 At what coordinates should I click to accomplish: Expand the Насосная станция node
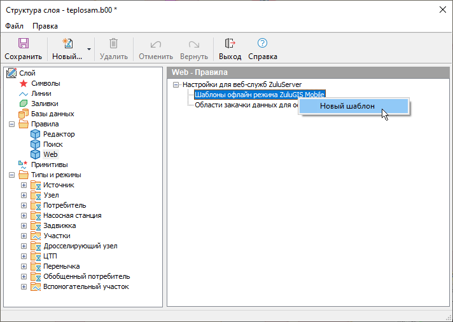click(x=24, y=215)
